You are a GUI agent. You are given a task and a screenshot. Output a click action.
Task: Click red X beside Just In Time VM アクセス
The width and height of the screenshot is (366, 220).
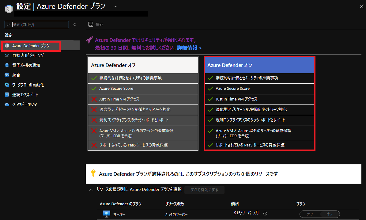[x=94, y=99]
